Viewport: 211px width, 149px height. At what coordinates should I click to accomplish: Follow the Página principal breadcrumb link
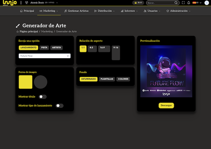[29, 31]
